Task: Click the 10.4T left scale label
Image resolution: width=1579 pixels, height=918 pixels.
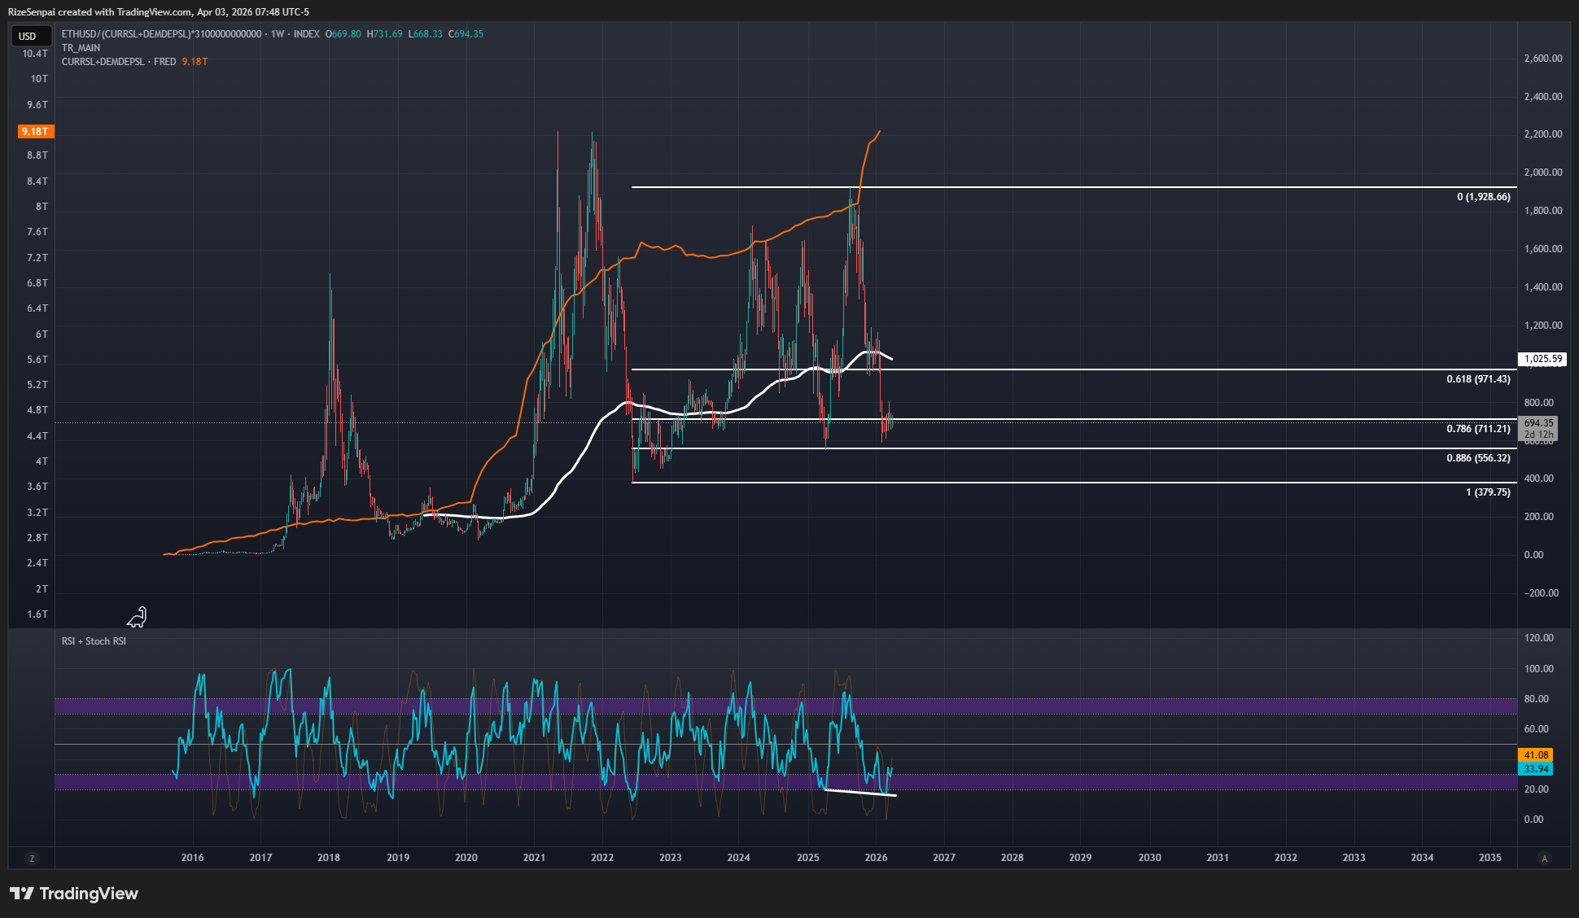Action: coord(35,54)
